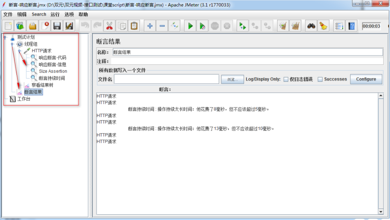This screenshot has height=220, width=390.
Task: Click the Toggle enable/disable icon
Action: click(x=175, y=26)
